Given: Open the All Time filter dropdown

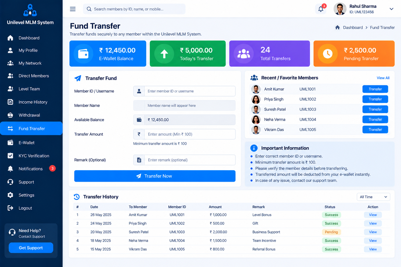Looking at the screenshot, I should tap(373, 197).
